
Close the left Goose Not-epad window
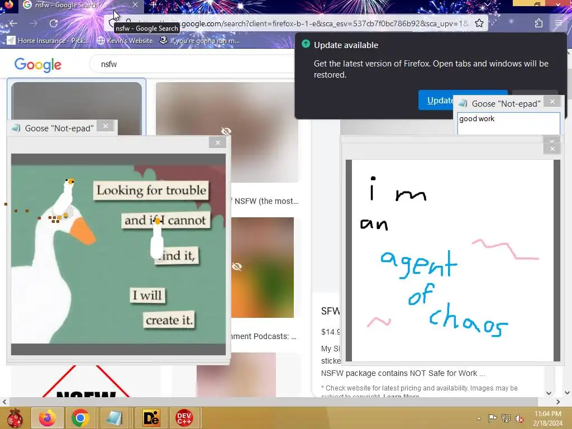point(106,126)
